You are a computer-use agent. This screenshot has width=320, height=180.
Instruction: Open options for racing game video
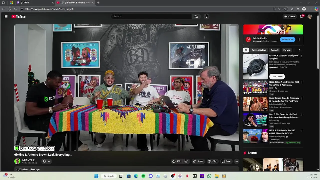point(302,131)
